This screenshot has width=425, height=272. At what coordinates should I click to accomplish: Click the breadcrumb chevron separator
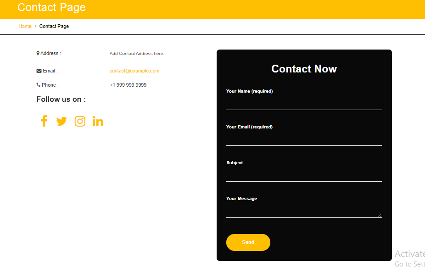(x=35, y=26)
